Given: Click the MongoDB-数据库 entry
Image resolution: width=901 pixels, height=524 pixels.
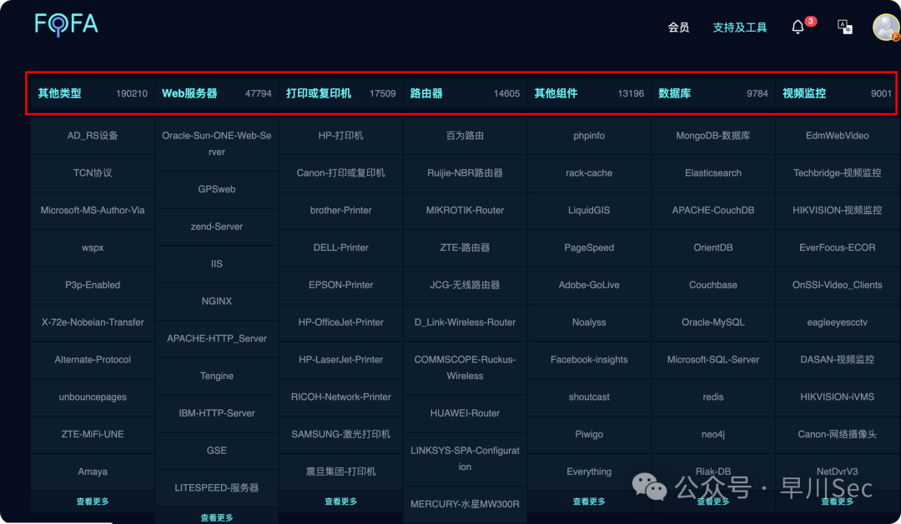Looking at the screenshot, I should (x=713, y=136).
